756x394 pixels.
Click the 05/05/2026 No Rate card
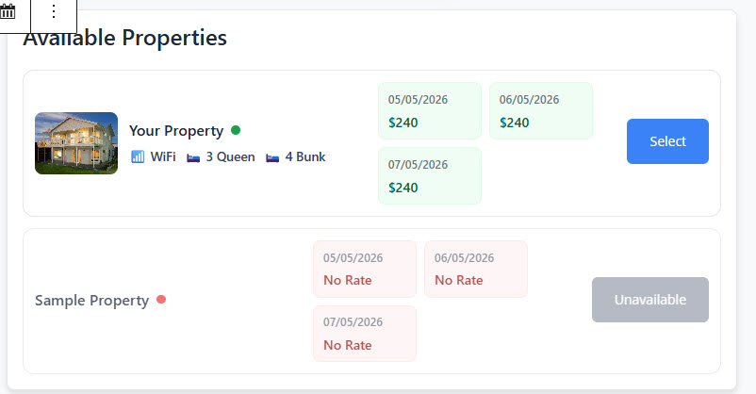[x=364, y=269]
